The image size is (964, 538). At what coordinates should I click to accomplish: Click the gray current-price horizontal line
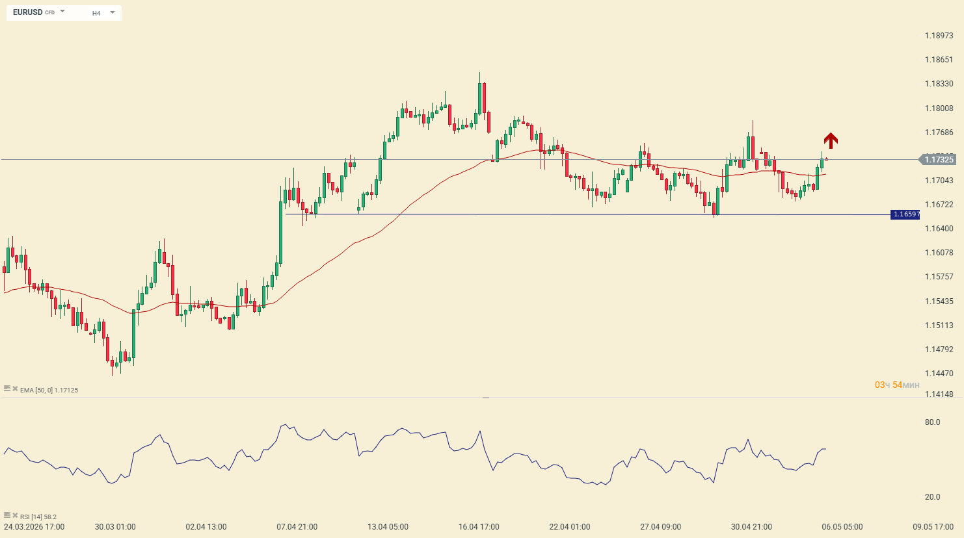[195, 160]
